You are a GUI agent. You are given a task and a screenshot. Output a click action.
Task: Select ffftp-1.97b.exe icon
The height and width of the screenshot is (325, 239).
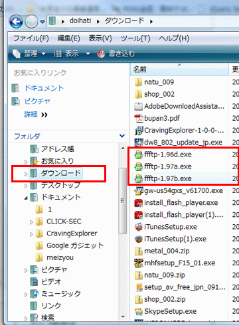click(139, 178)
